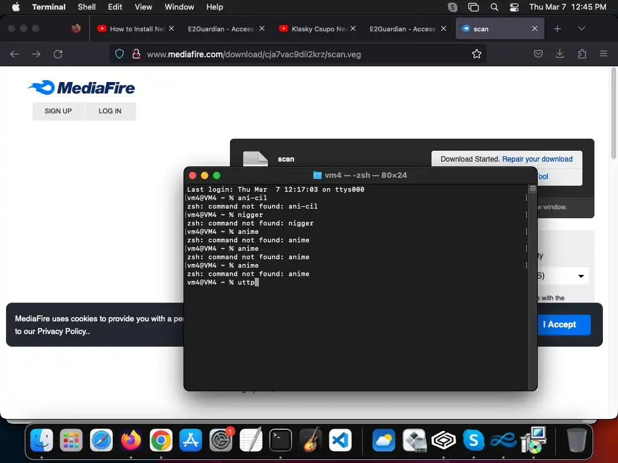618x463 pixels.
Task: Open Finder from the Dock
Action: [42, 439]
